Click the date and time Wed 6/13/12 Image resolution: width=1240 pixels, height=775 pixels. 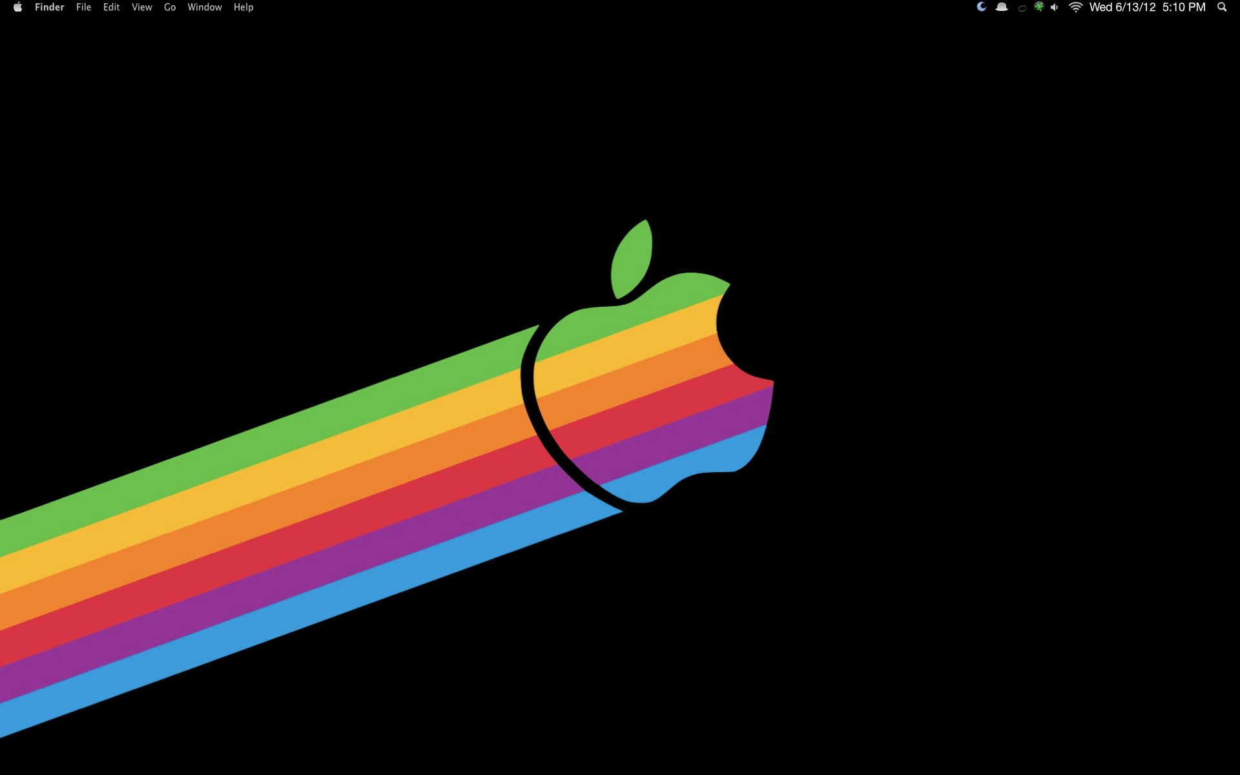click(1148, 7)
